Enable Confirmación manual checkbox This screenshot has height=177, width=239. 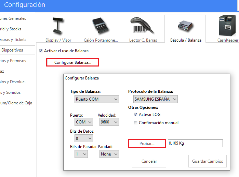(x=136, y=123)
